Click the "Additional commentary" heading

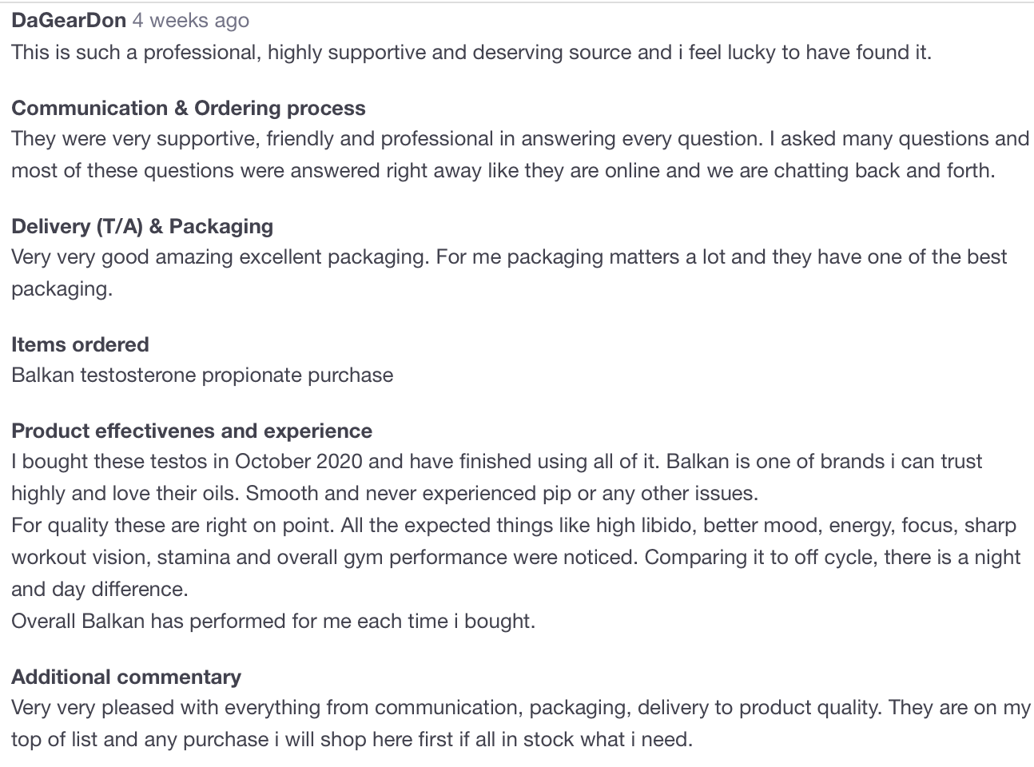126,678
